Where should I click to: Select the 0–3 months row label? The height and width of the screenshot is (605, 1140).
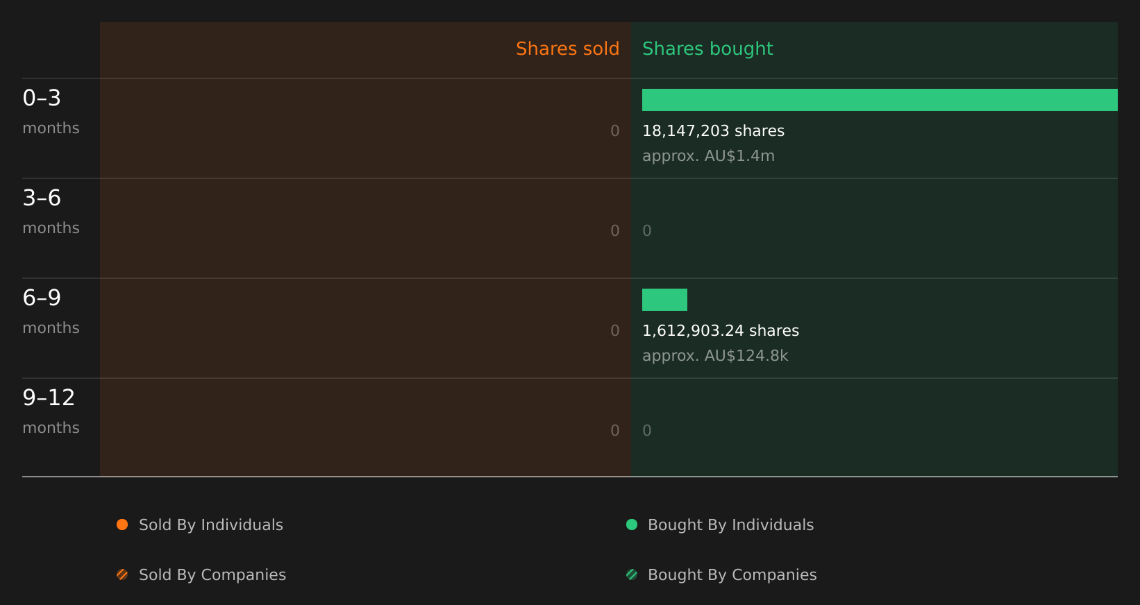(x=51, y=112)
